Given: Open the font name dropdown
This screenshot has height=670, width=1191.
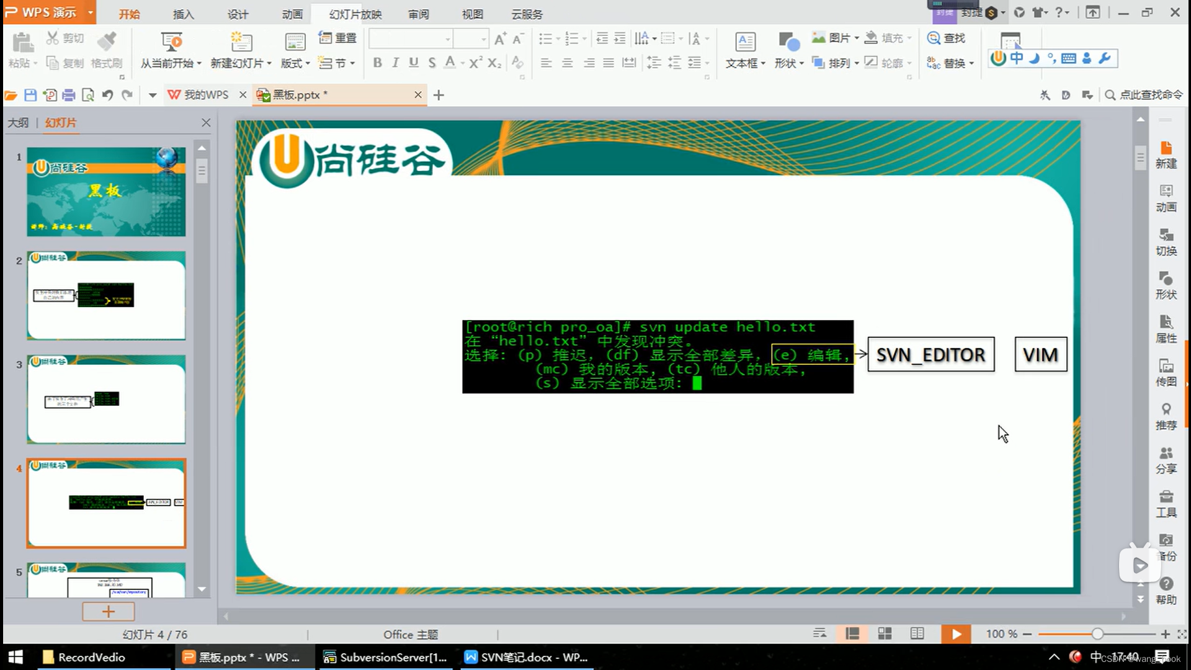Looking at the screenshot, I should click(x=447, y=39).
